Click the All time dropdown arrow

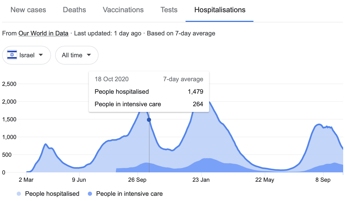point(89,55)
